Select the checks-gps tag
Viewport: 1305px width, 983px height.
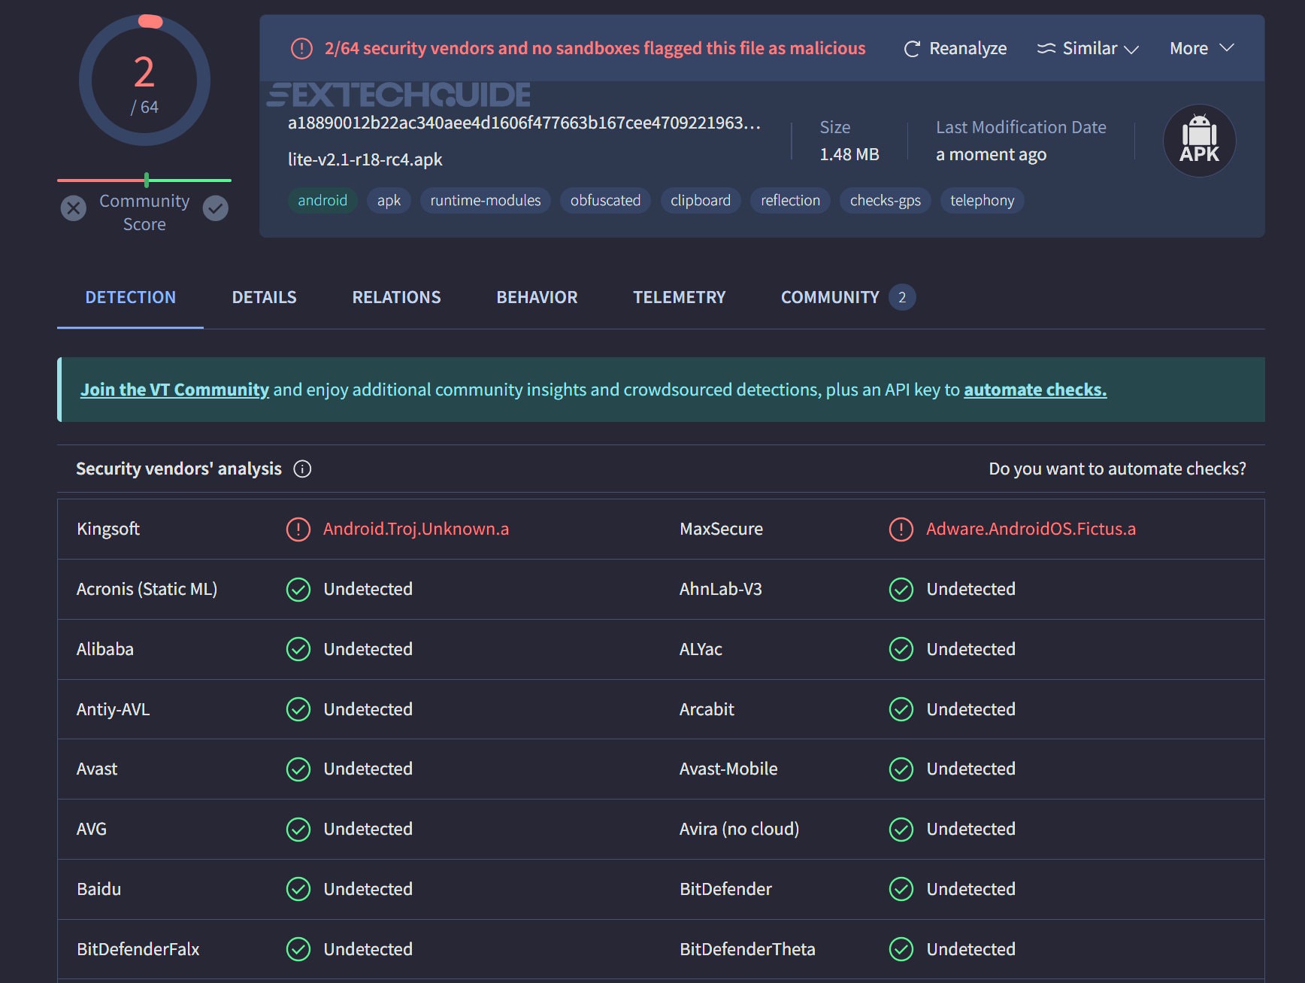(x=886, y=201)
